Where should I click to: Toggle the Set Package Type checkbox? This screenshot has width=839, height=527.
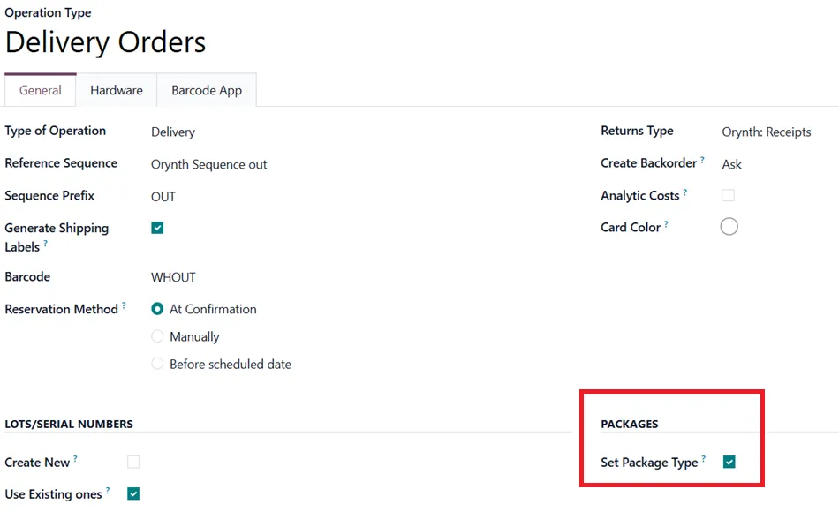point(729,462)
